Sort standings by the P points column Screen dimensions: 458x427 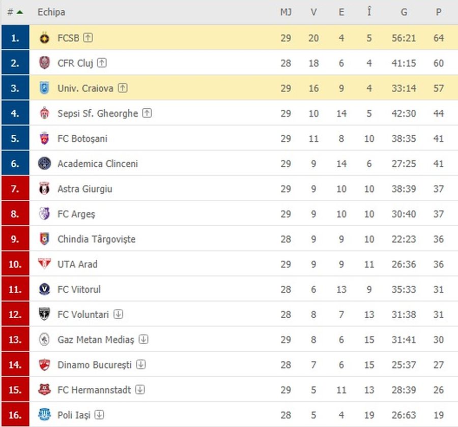click(438, 12)
